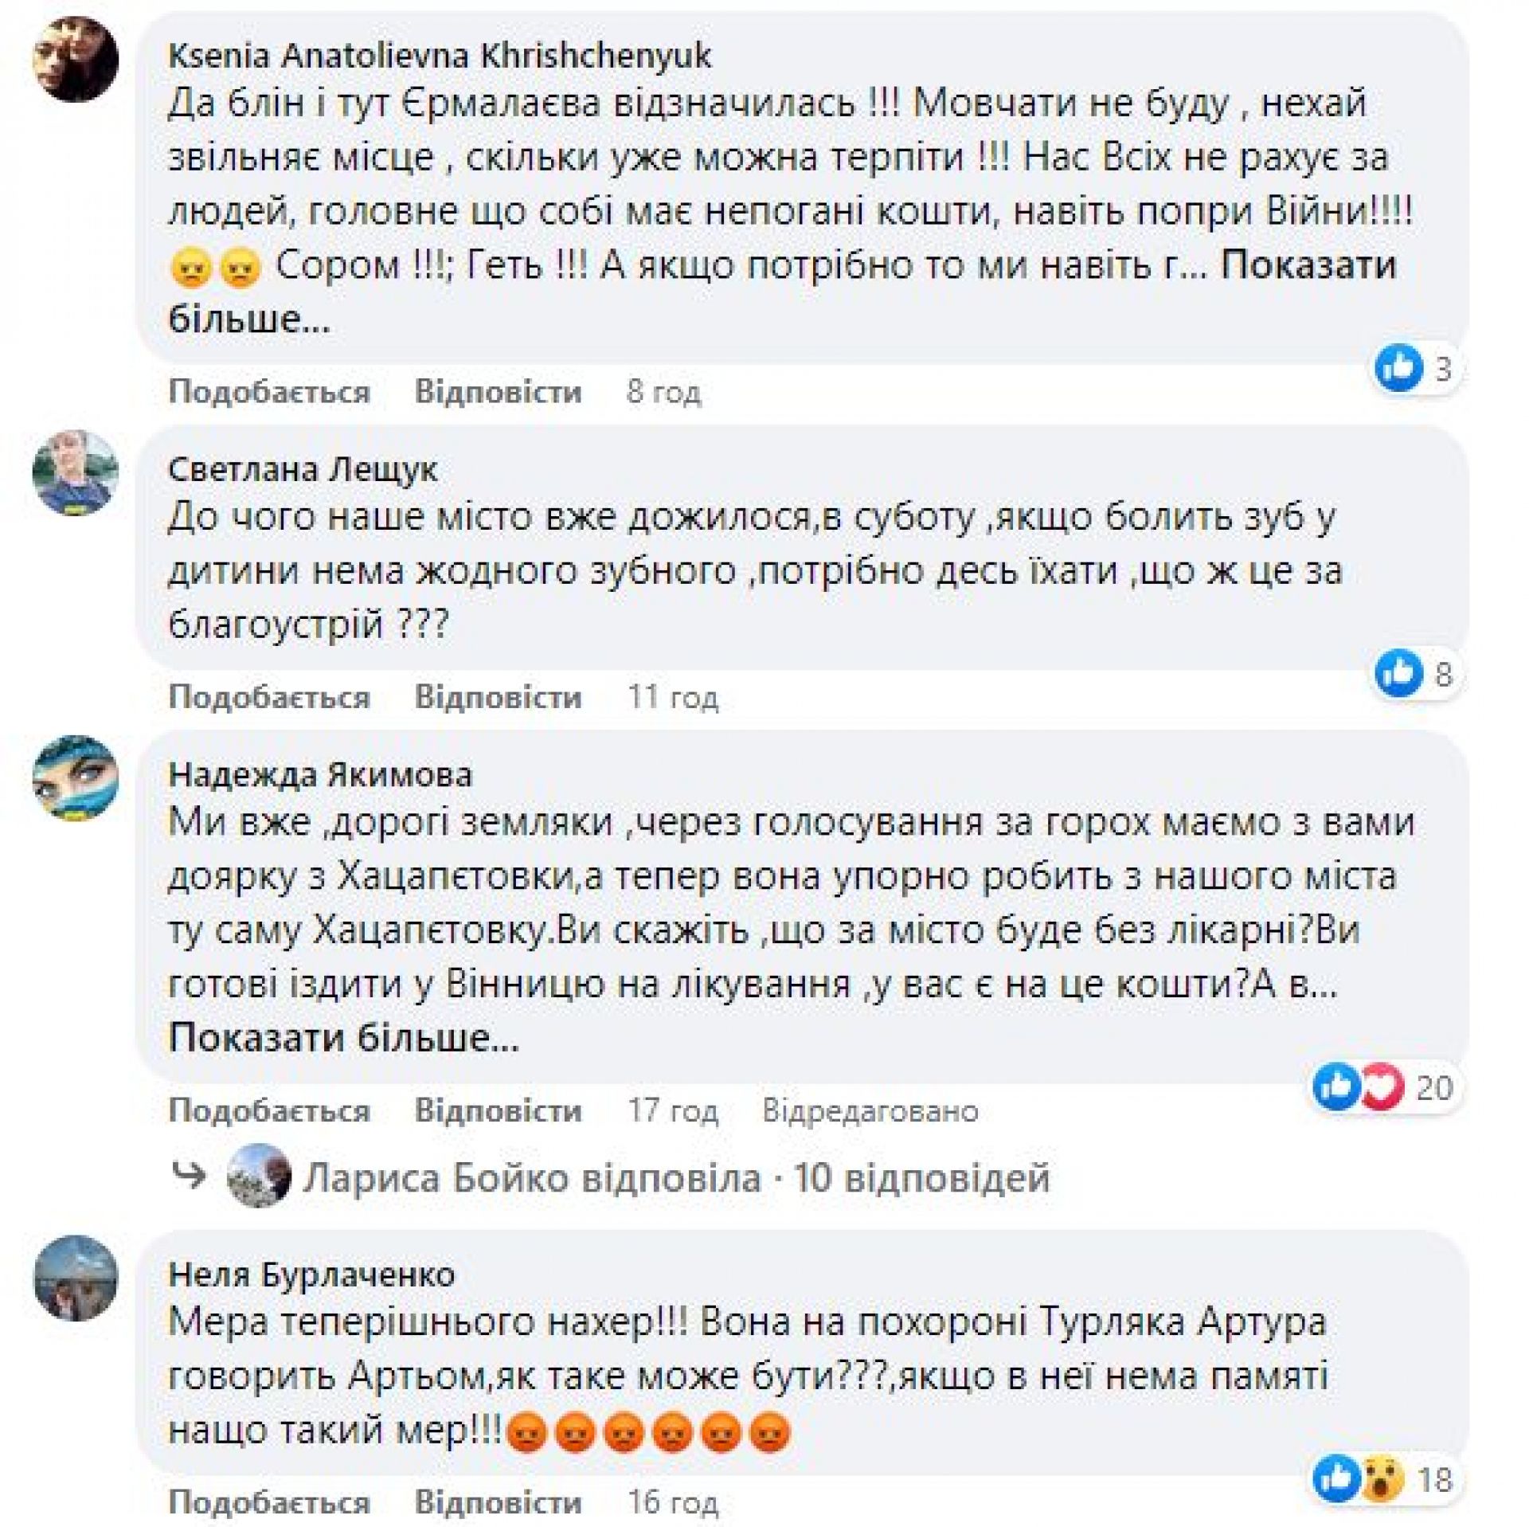Like Ksenia's comment with Подобається

[x=269, y=392]
